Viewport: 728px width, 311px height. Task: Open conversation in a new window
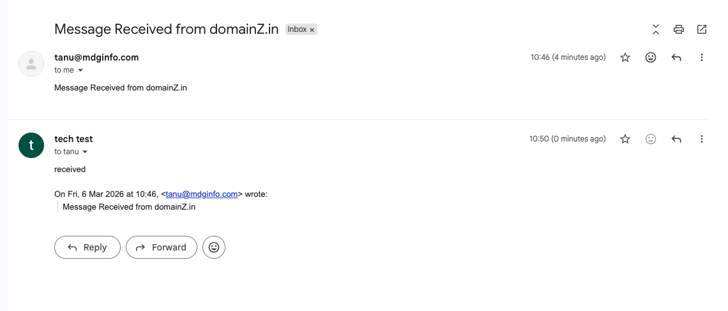(x=702, y=29)
